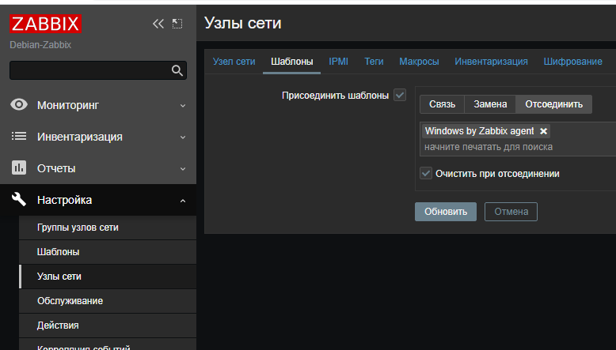The height and width of the screenshot is (350, 616).
Task: Click the Отмена button
Action: 511,212
